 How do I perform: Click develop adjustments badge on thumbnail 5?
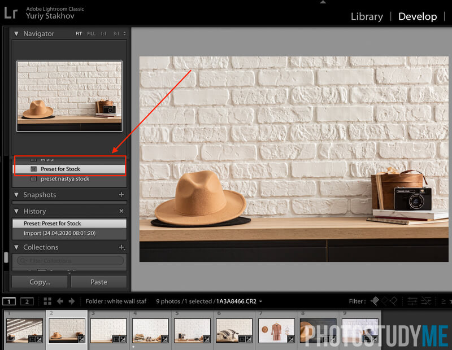coord(207,339)
